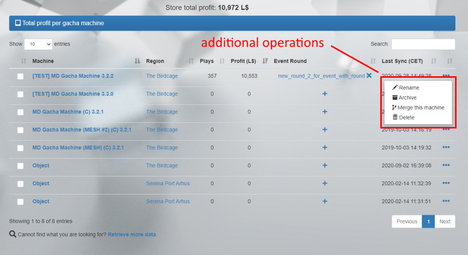Open the show entries count dropdown

pyautogui.click(x=38, y=44)
